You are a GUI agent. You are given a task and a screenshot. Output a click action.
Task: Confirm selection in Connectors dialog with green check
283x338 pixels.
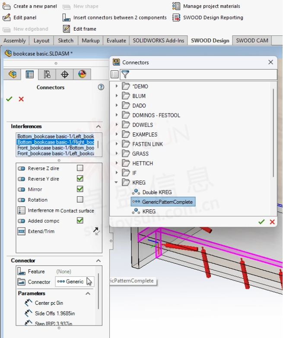pos(261,221)
